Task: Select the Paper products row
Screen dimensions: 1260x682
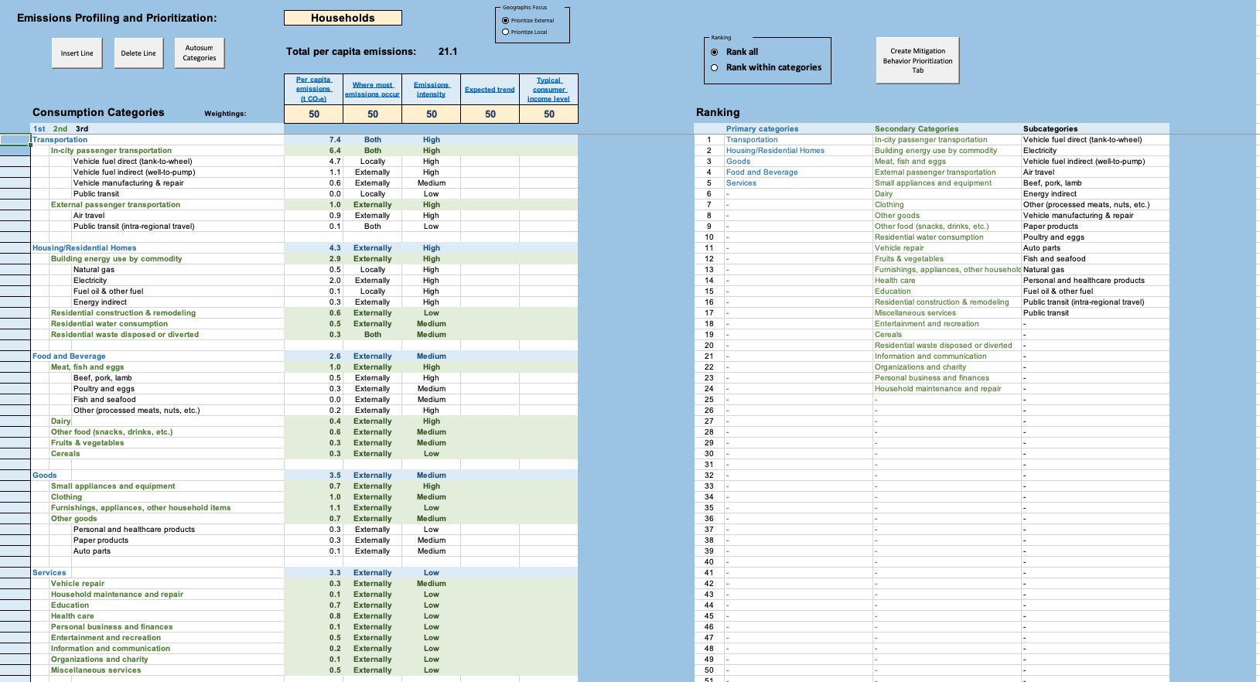Action: coord(304,540)
